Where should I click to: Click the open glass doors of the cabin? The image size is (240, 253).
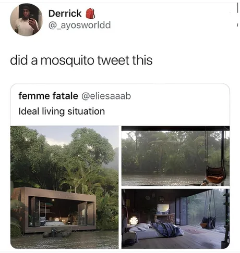pos(82,213)
